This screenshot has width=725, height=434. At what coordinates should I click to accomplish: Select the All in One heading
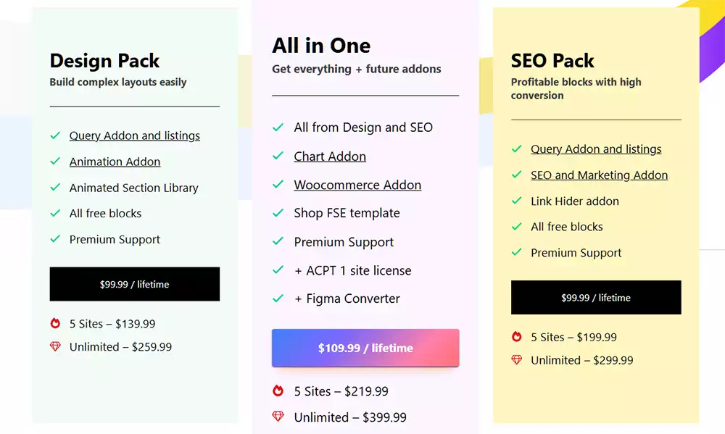coord(321,46)
